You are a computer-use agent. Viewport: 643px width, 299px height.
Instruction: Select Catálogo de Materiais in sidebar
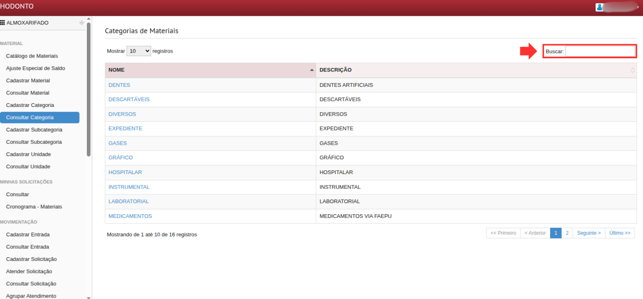pyautogui.click(x=32, y=56)
